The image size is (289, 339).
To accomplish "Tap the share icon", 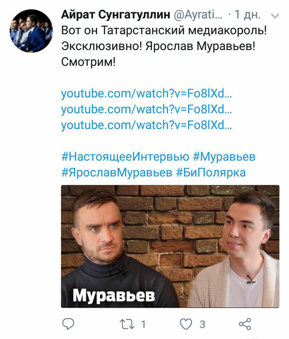I will point(245,324).
